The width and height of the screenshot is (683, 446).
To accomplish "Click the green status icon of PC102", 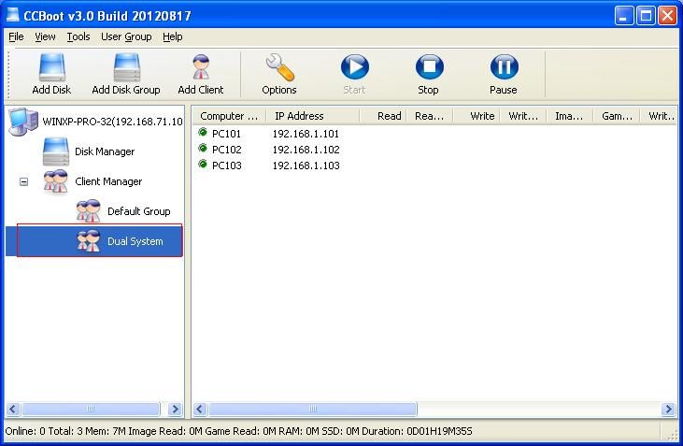I will 203,149.
